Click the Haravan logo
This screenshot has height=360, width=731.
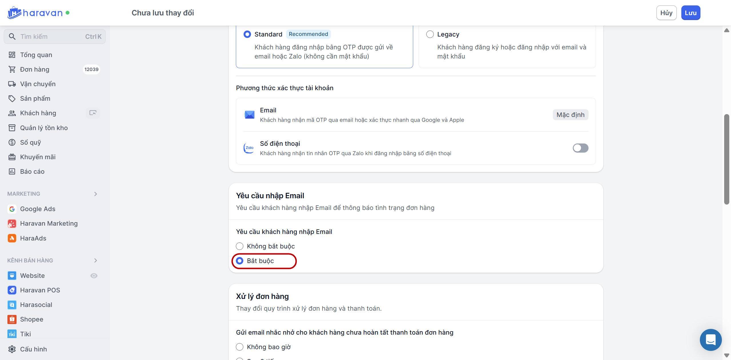pos(35,13)
